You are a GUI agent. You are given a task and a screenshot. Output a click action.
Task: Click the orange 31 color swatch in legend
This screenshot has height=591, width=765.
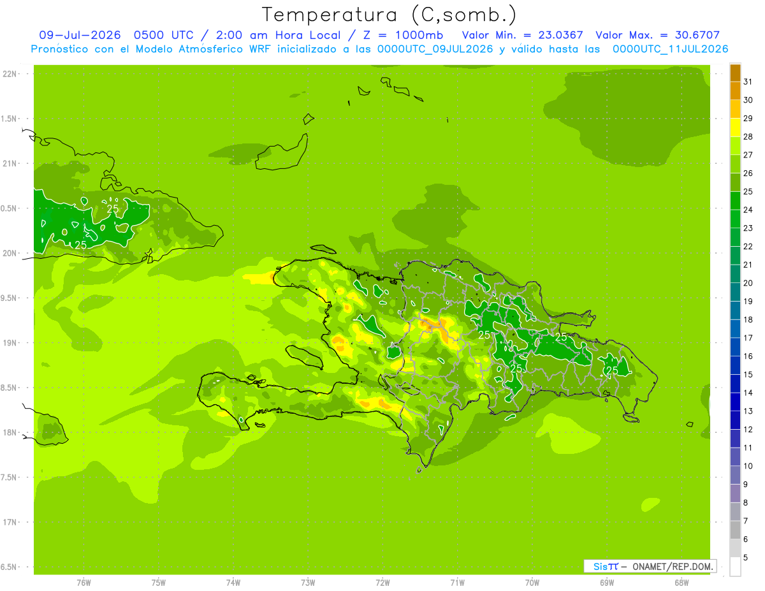point(735,73)
